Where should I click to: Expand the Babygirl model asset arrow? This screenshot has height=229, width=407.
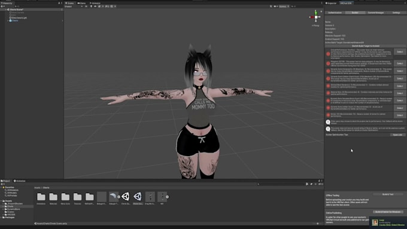(x=119, y=197)
